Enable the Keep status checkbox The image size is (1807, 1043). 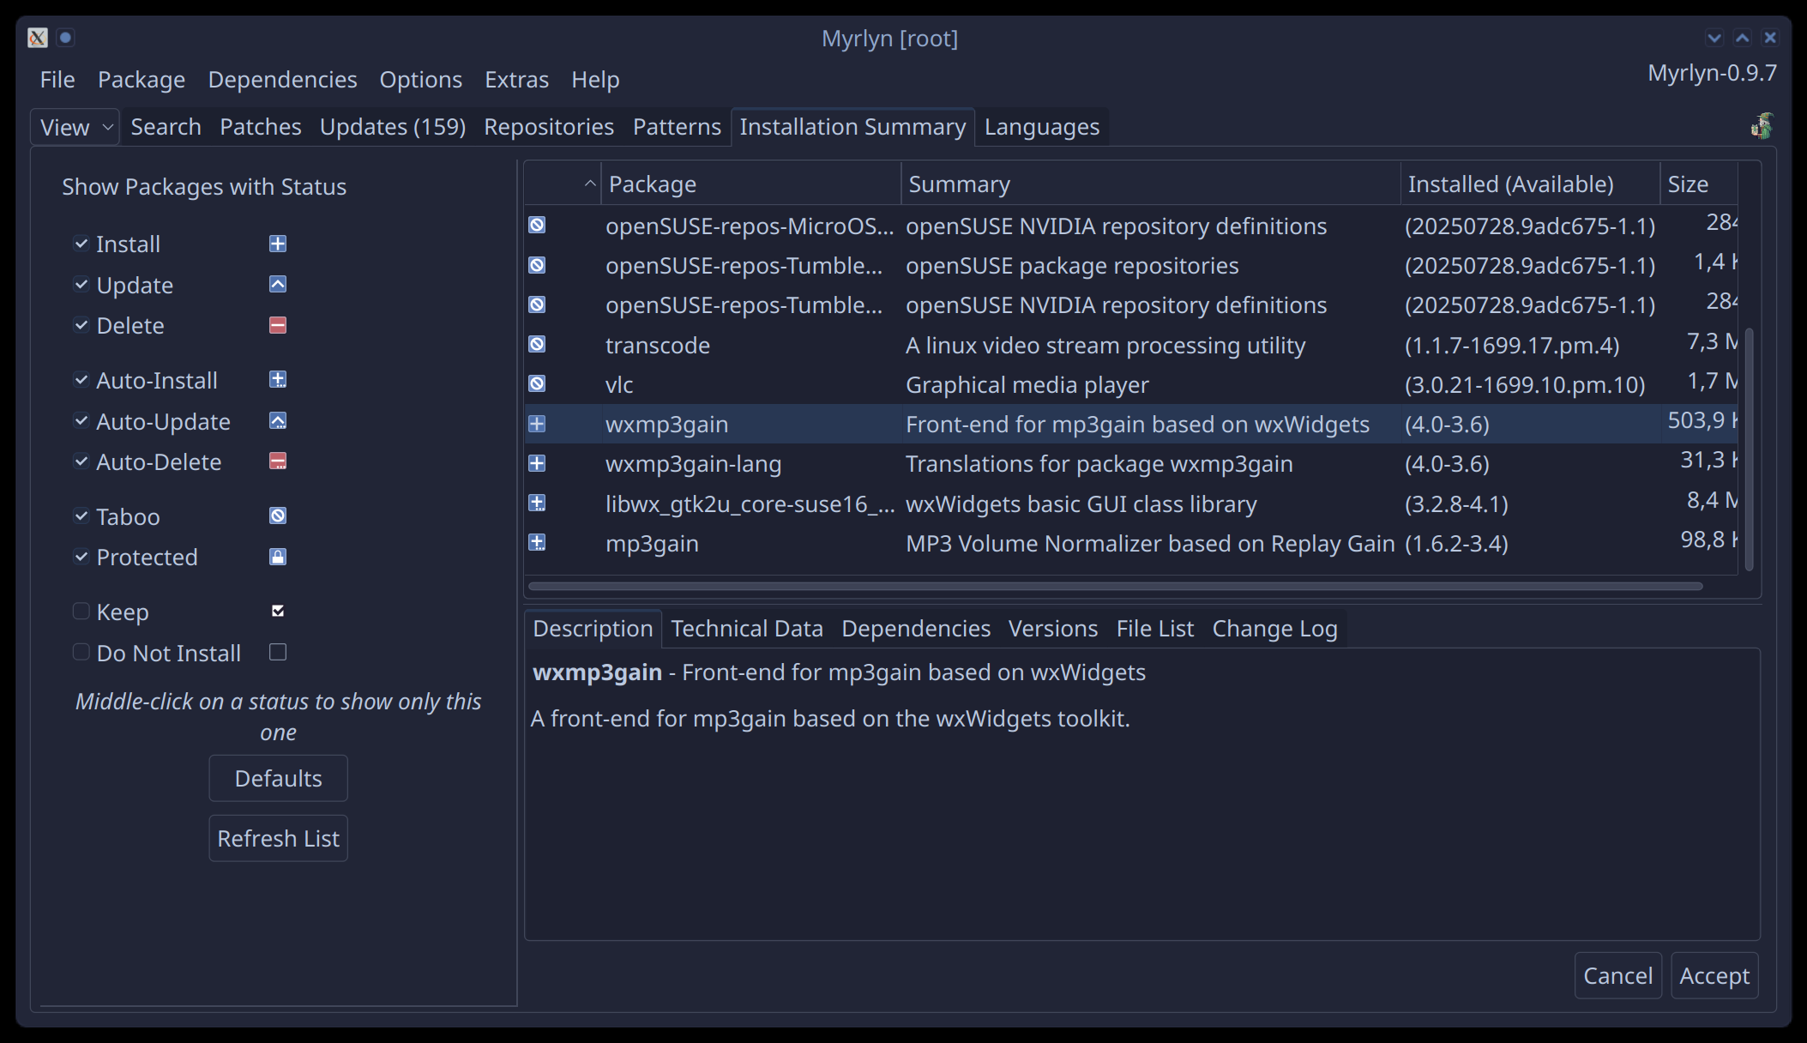[81, 611]
